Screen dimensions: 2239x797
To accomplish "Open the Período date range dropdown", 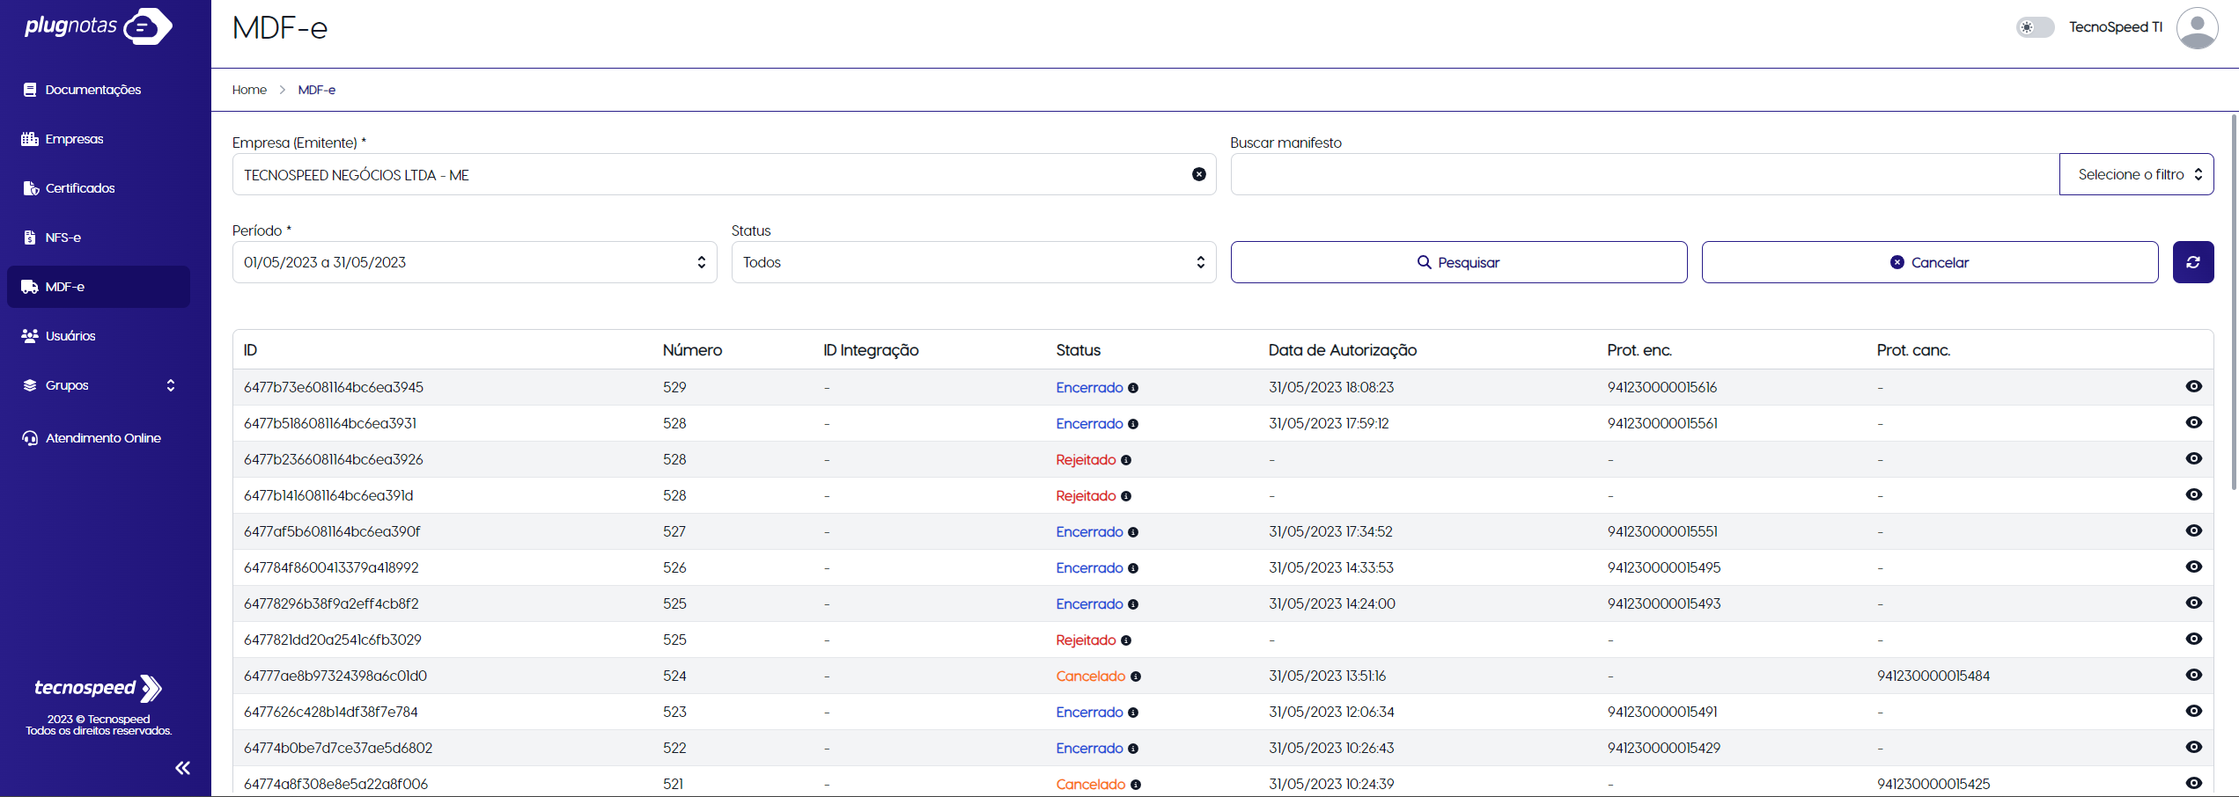I will (x=475, y=262).
